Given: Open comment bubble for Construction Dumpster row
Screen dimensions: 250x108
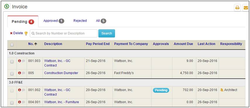Looking at the screenshot, I should click(x=23, y=73).
